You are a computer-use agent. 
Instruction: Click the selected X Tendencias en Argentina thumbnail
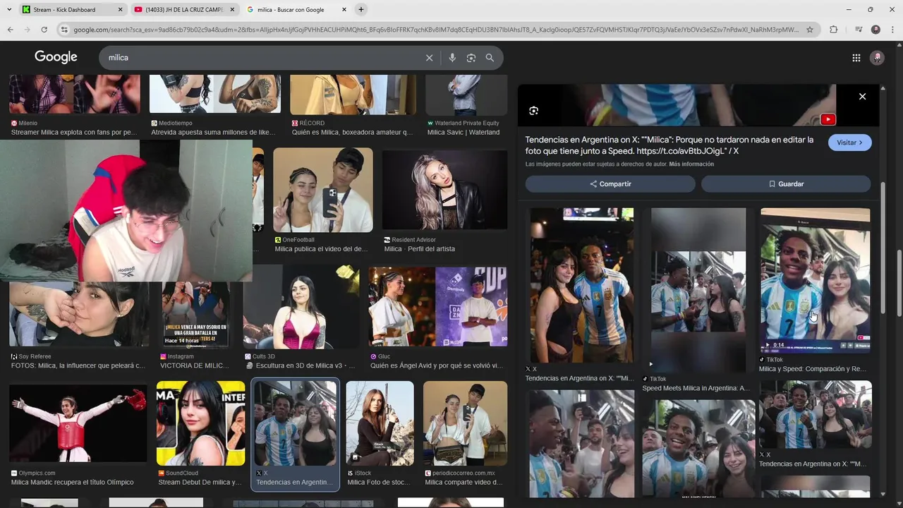[x=295, y=423]
